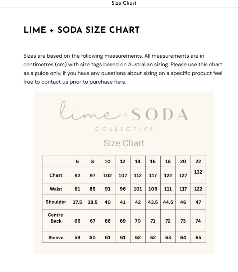This screenshot has height=272, width=238.
Task: Select the Centre Back row label
Action: [56, 218]
